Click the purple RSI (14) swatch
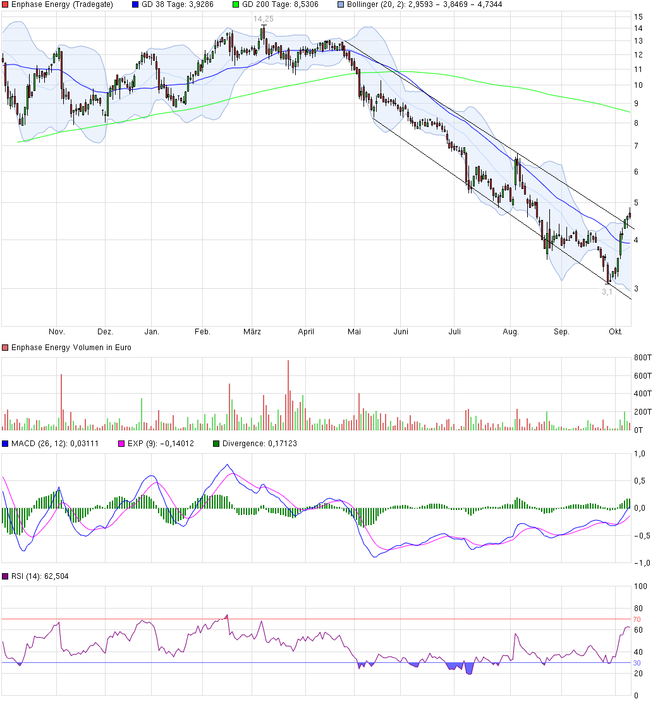 pyautogui.click(x=6, y=576)
